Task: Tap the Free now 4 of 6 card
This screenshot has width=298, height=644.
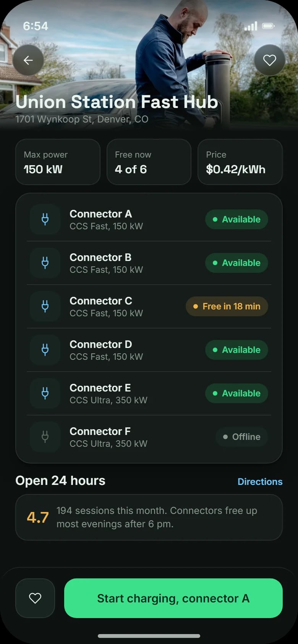Action: [x=149, y=162]
